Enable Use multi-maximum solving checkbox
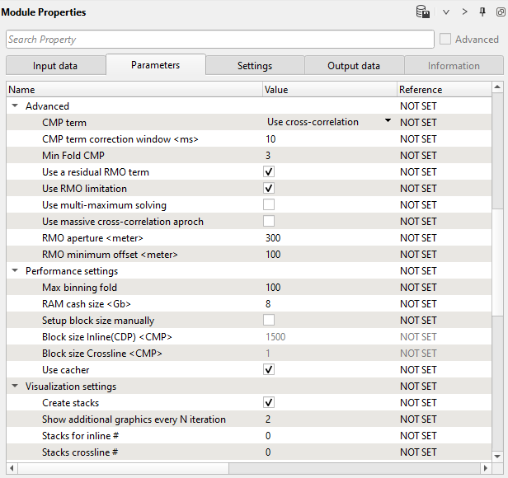This screenshot has height=478, width=508. pos(269,205)
